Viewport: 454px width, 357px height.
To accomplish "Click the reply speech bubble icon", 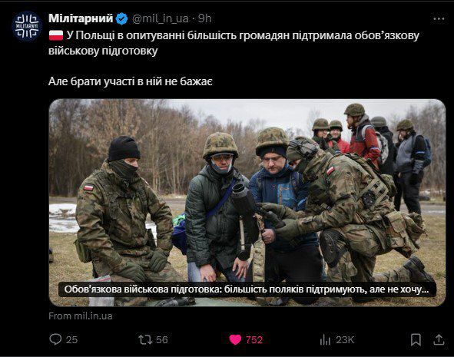I will pos(55,339).
